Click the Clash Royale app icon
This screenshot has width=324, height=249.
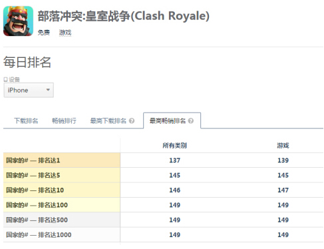tap(18, 21)
